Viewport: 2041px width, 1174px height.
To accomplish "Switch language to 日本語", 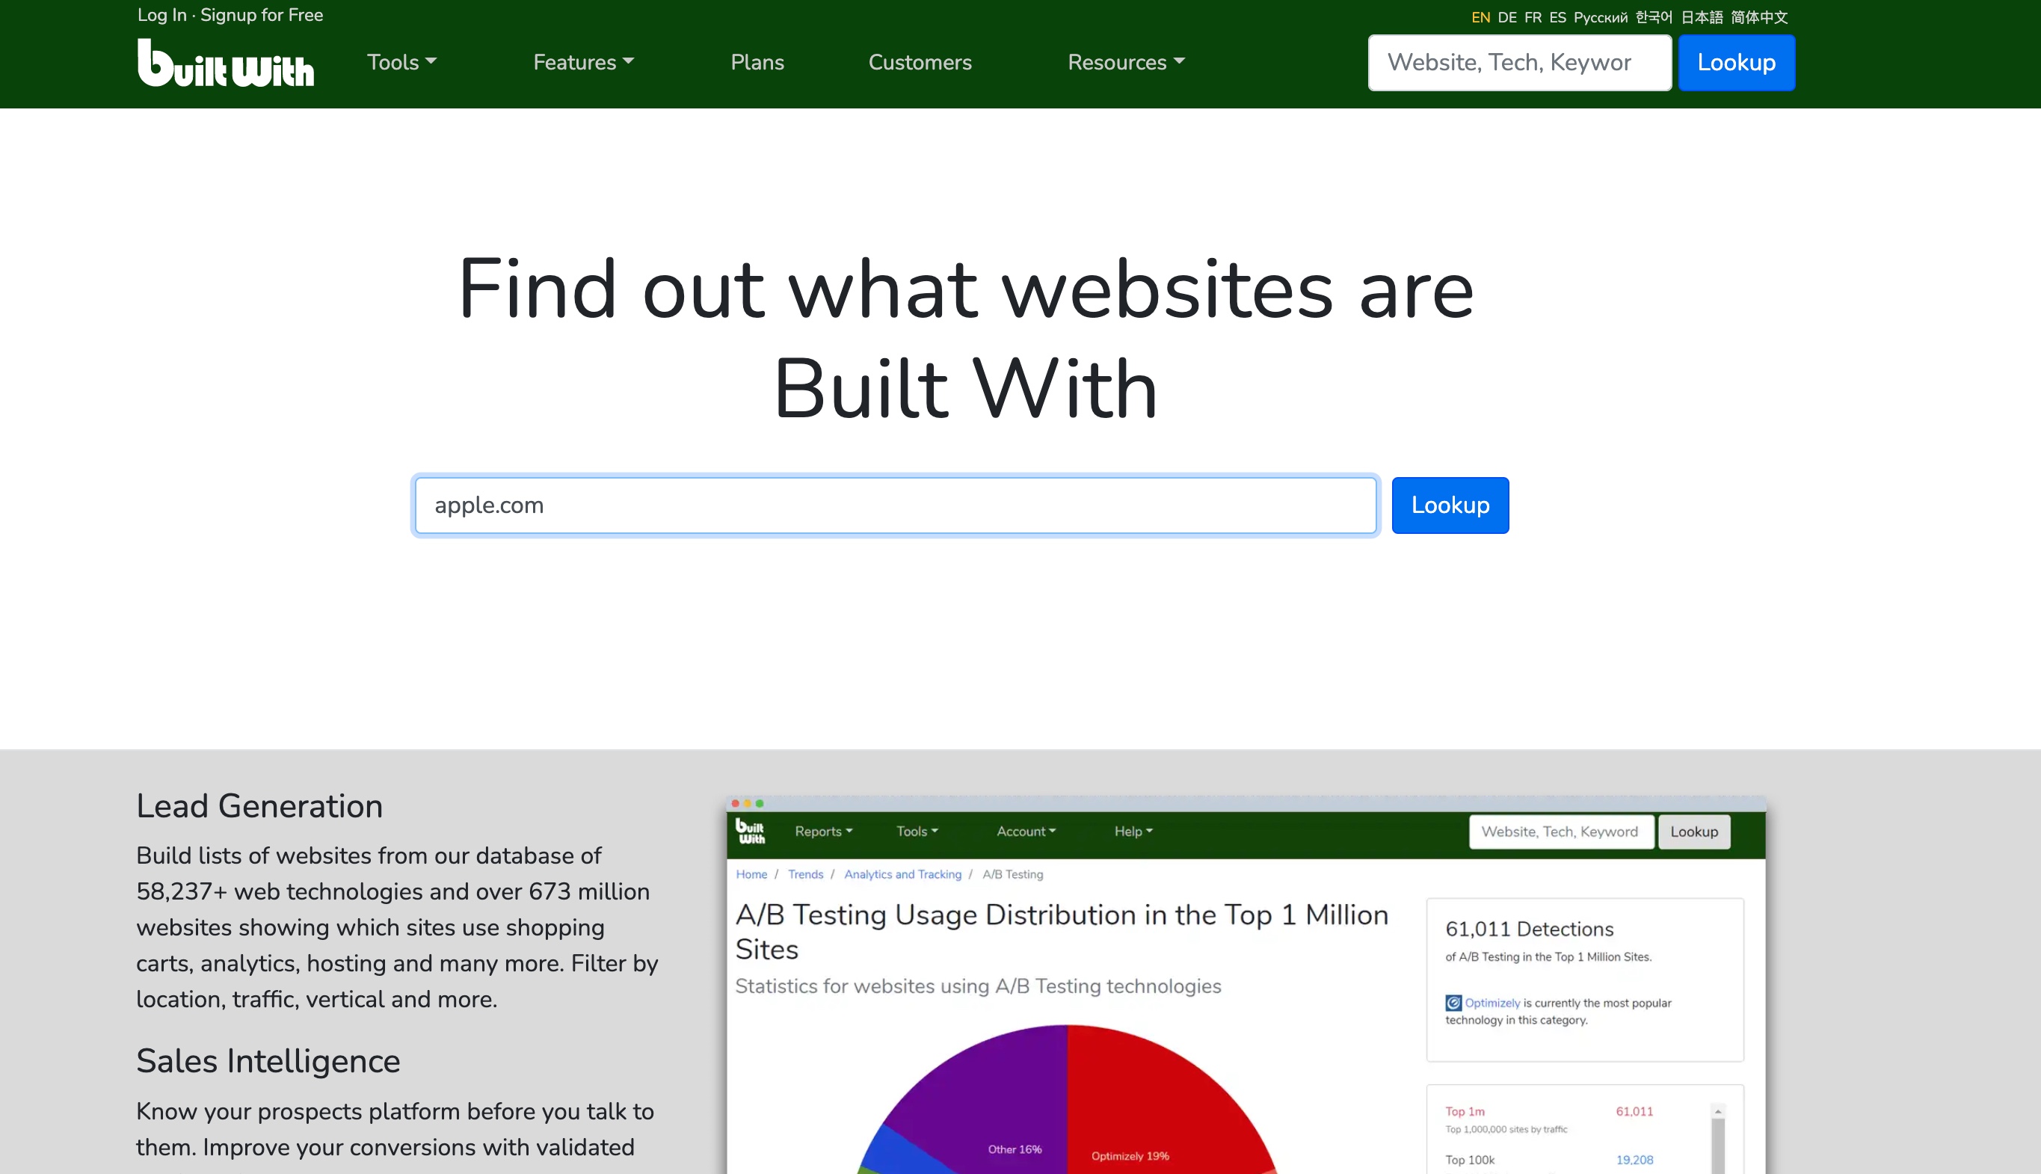I will click(1702, 18).
